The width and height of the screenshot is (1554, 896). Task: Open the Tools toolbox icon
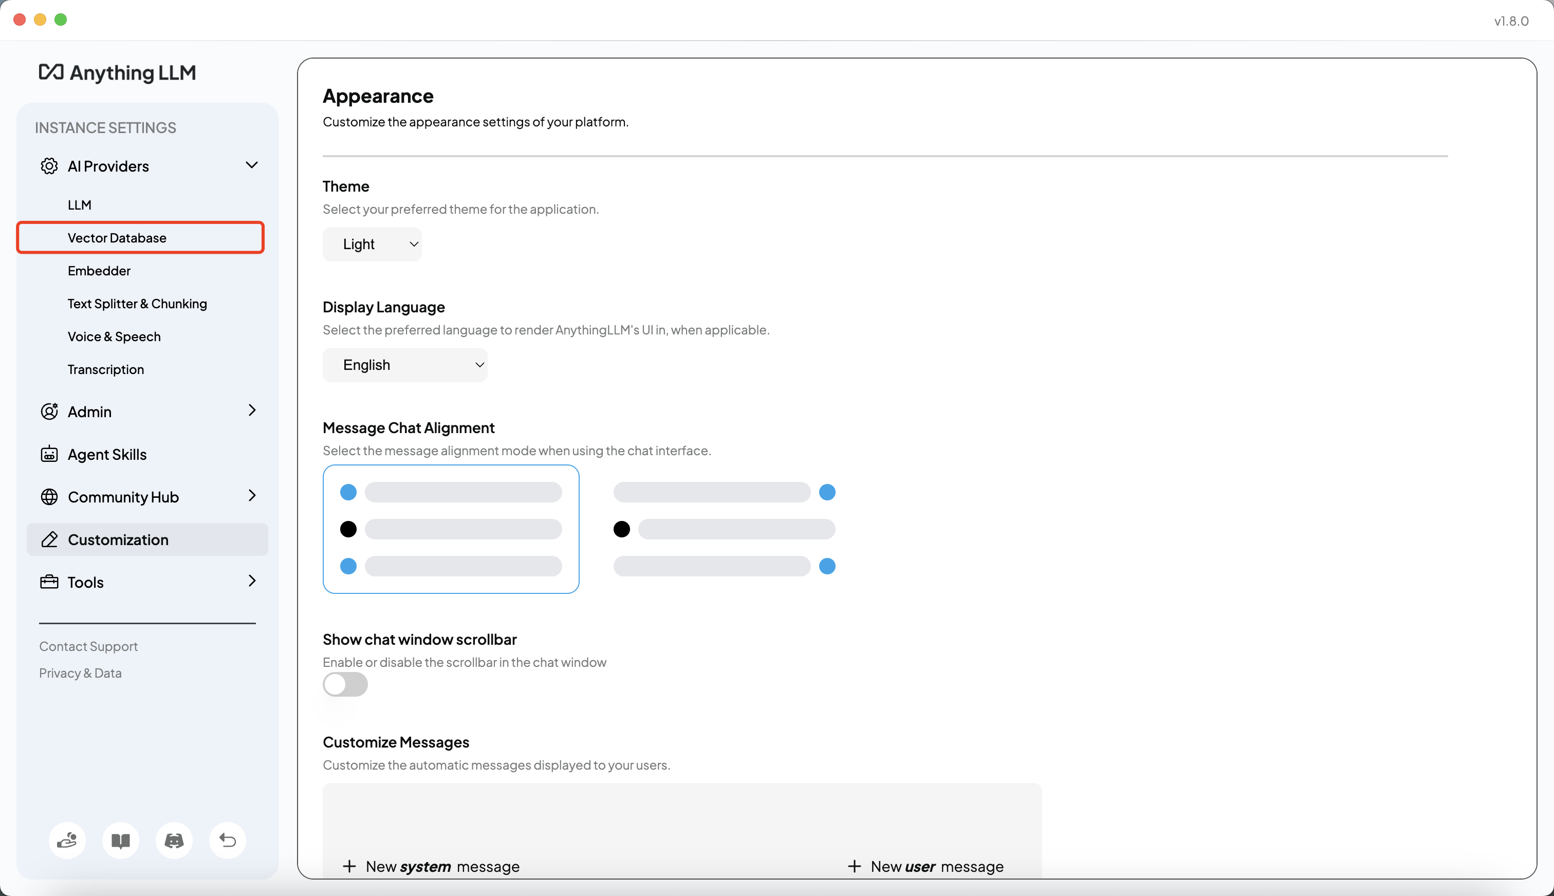(x=49, y=582)
